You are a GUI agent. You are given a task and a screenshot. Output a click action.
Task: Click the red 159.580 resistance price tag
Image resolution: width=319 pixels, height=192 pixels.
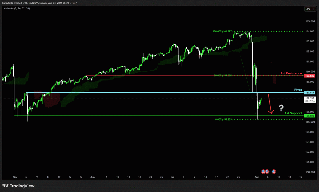[x=309, y=76]
